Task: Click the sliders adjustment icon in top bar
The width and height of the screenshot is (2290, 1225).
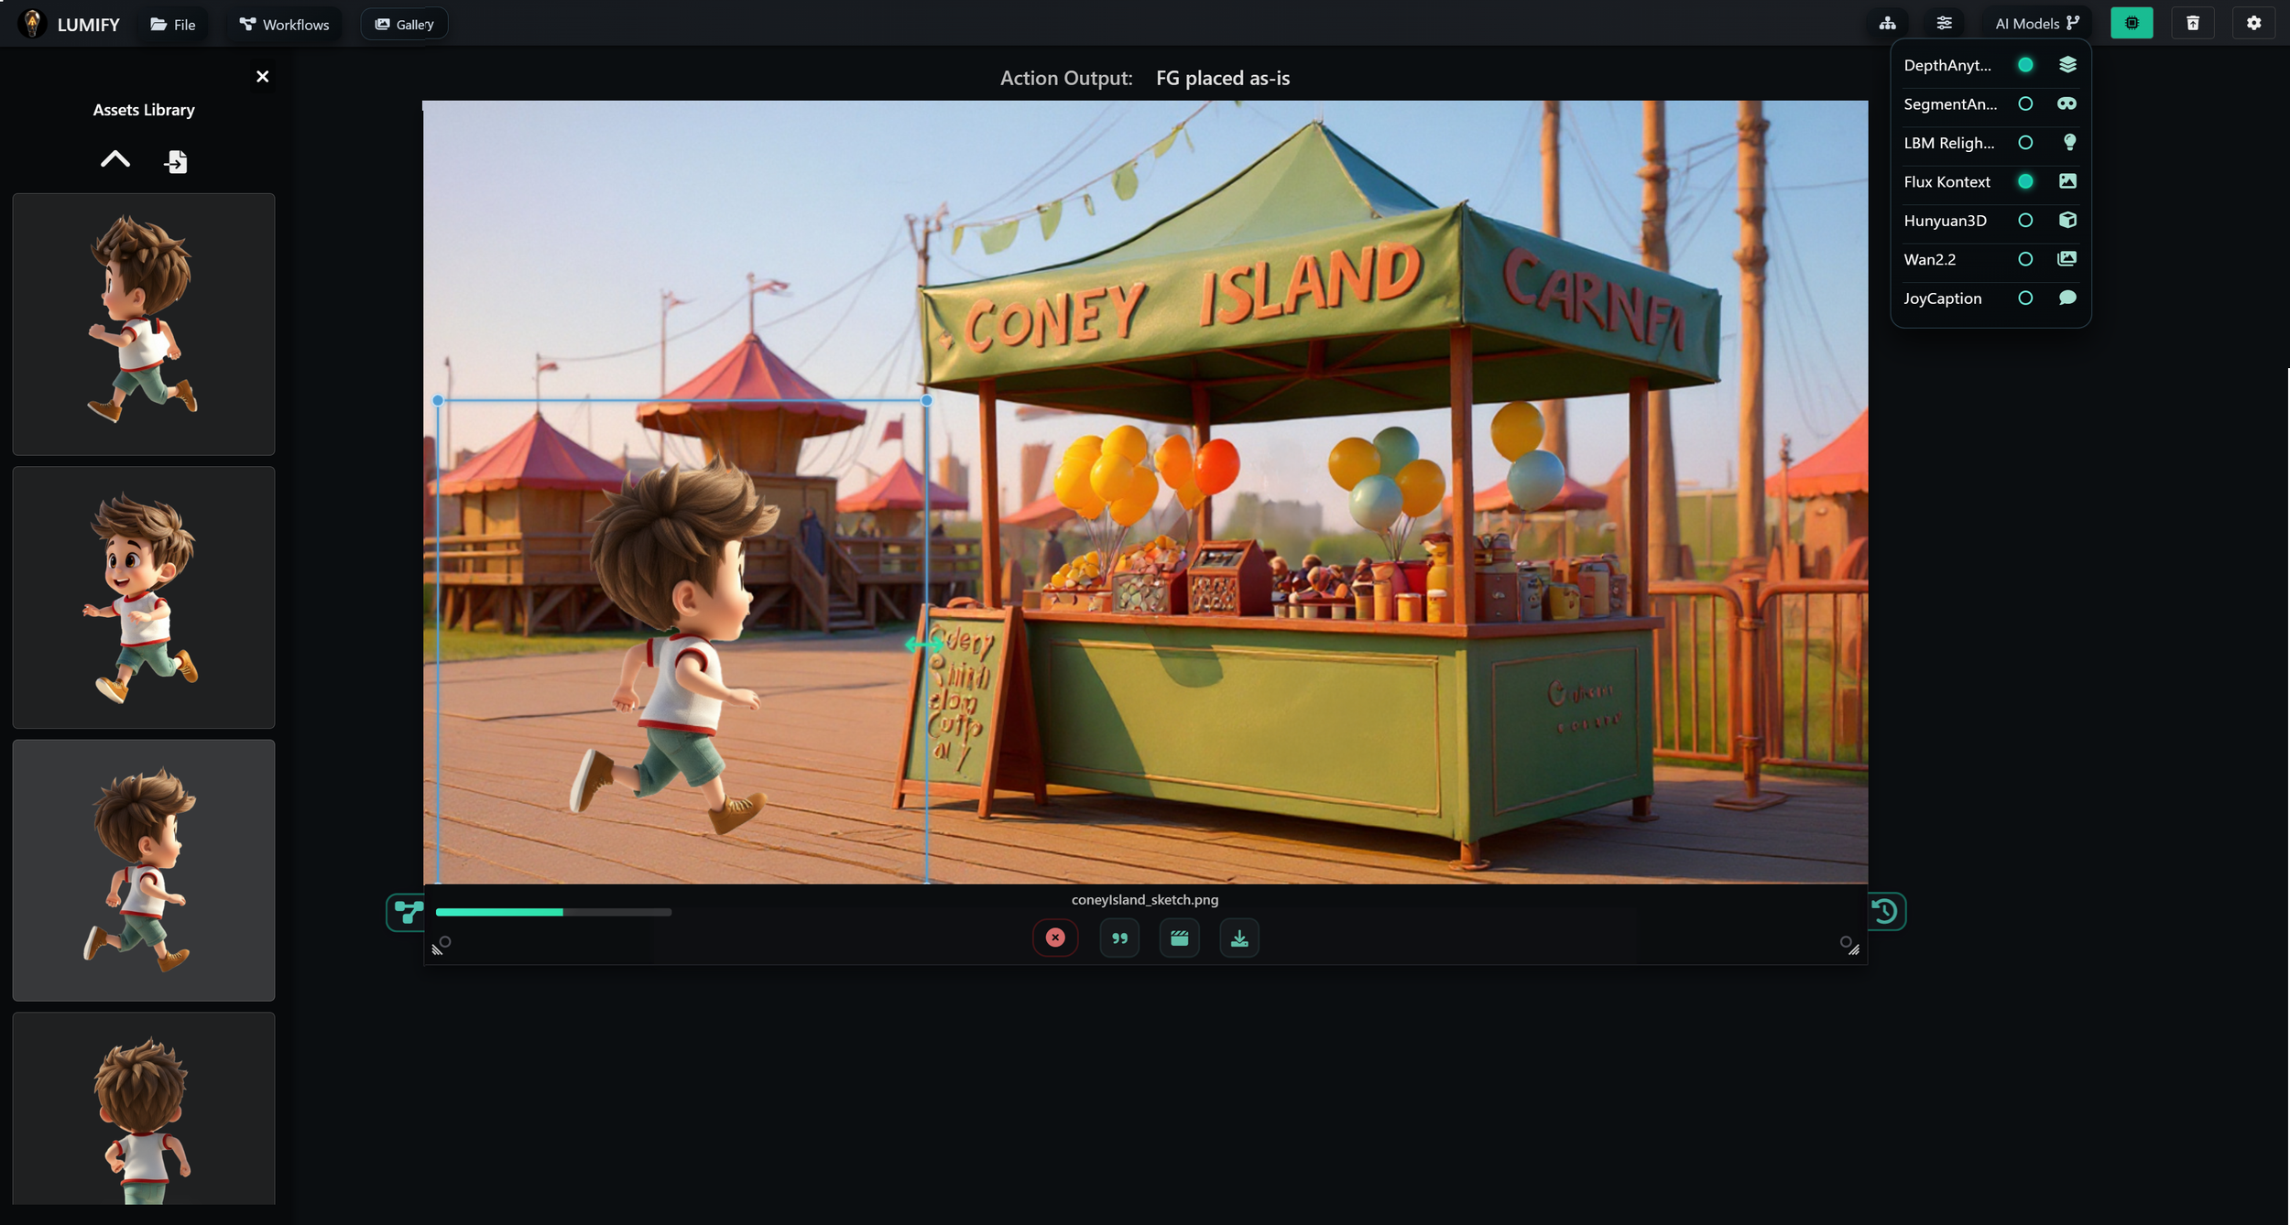Action: click(1944, 24)
